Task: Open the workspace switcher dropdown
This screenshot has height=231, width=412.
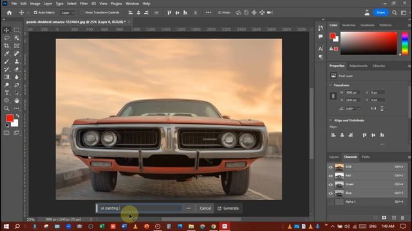Action: (x=404, y=13)
